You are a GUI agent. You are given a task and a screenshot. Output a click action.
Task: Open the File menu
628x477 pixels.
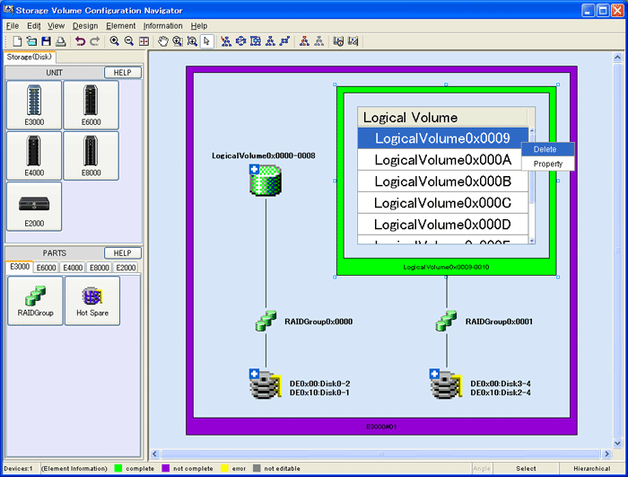[13, 26]
